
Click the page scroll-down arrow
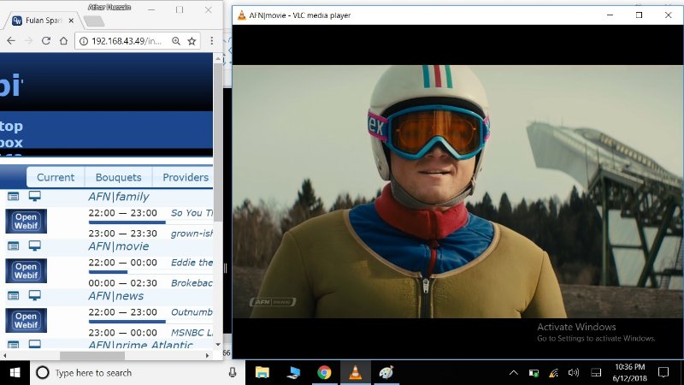218,345
